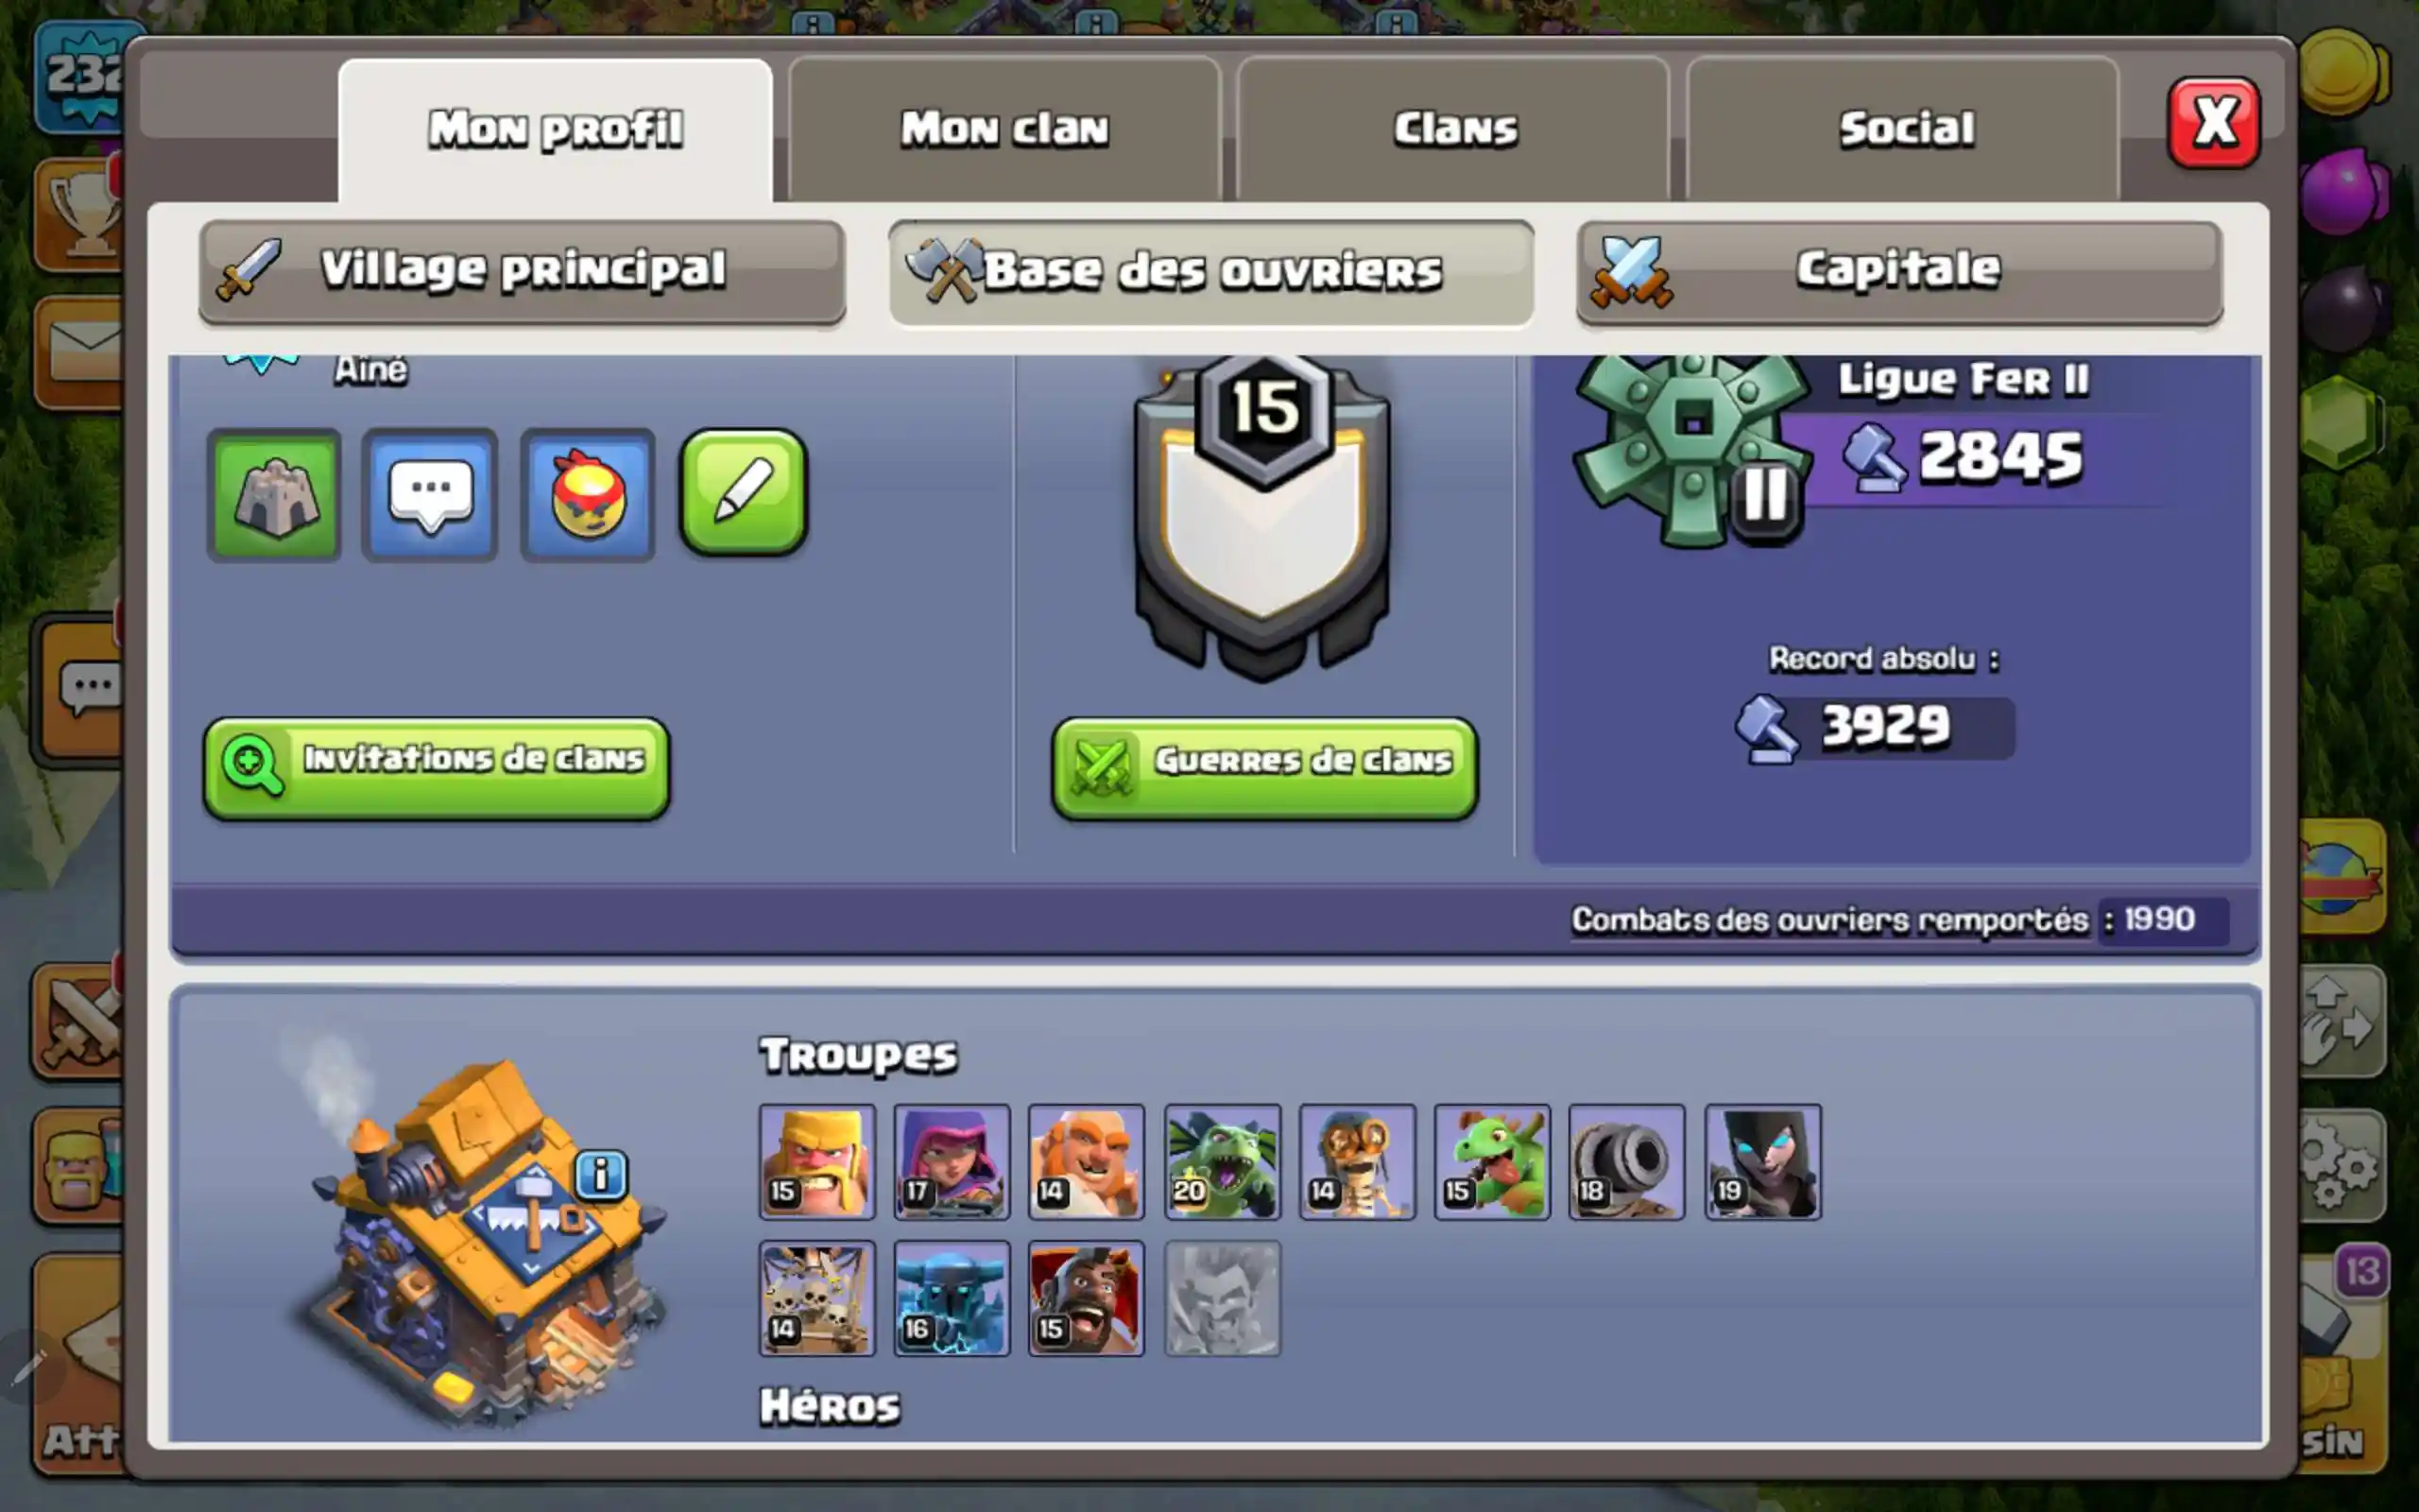Image resolution: width=2419 pixels, height=1512 pixels.
Task: Click the green pencil edit button
Action: pos(744,492)
